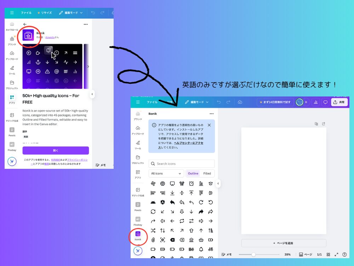The image size is (354, 266).
Task: Insert the Behance Bē icon
Action: [191, 249]
